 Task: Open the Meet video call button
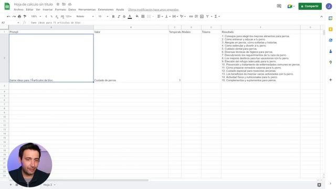point(291,6)
